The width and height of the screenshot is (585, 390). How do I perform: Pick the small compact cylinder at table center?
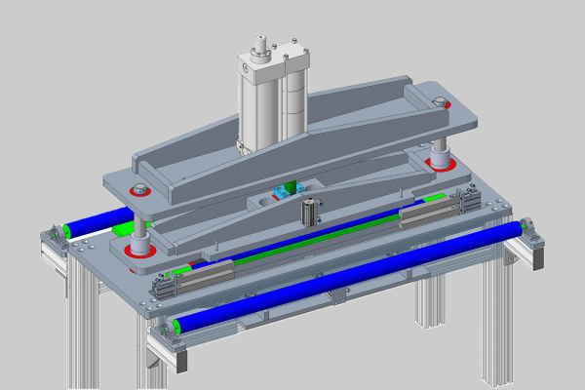(310, 213)
